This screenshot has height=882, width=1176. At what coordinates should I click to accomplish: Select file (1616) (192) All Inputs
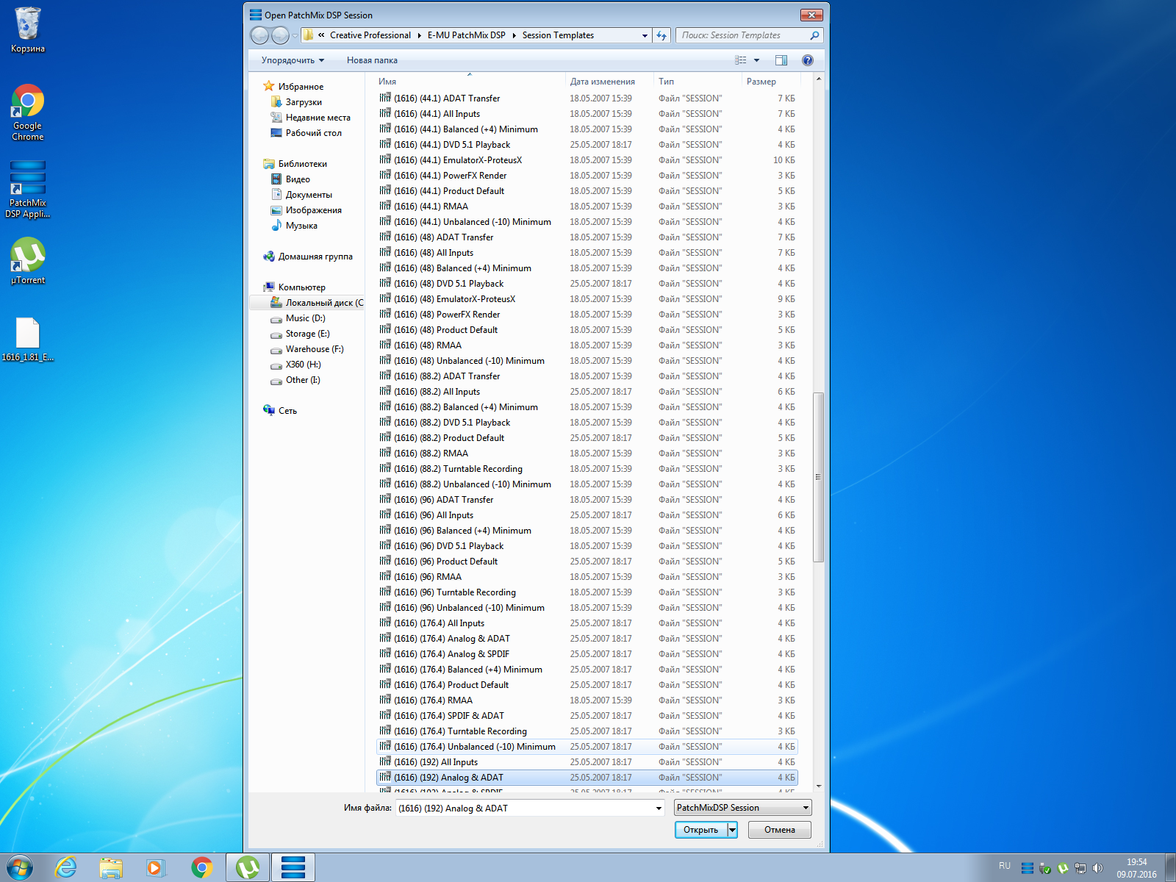(587, 762)
